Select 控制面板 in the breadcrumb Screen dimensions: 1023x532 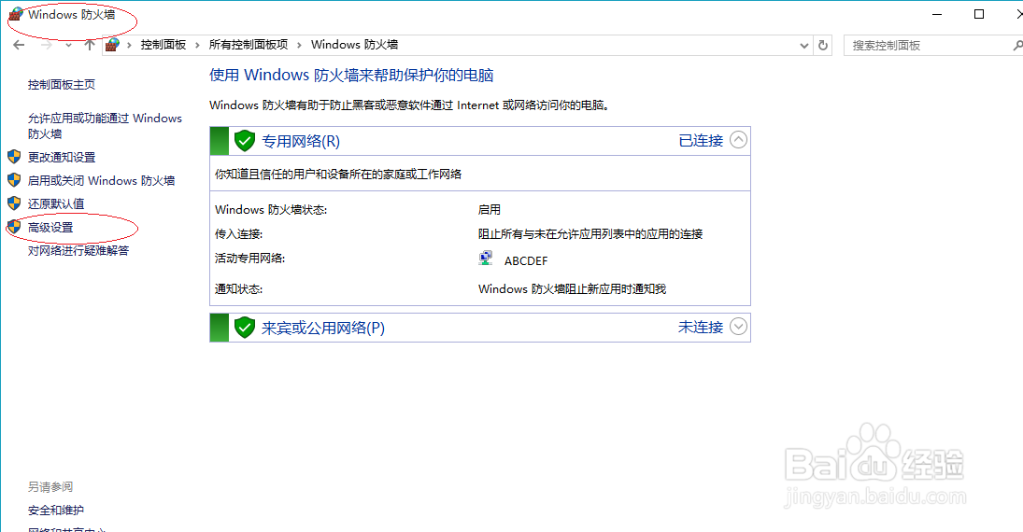163,45
